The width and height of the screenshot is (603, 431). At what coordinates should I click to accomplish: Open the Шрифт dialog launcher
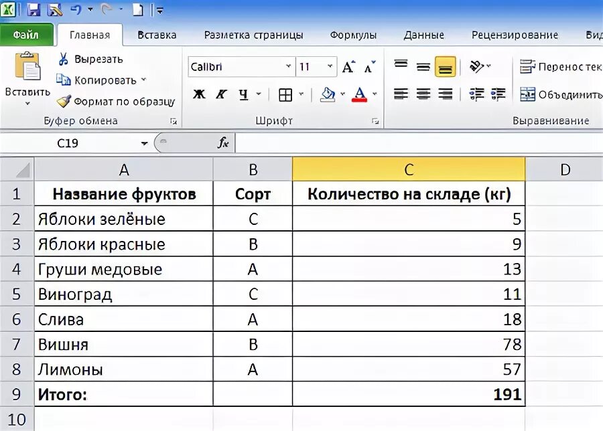375,121
